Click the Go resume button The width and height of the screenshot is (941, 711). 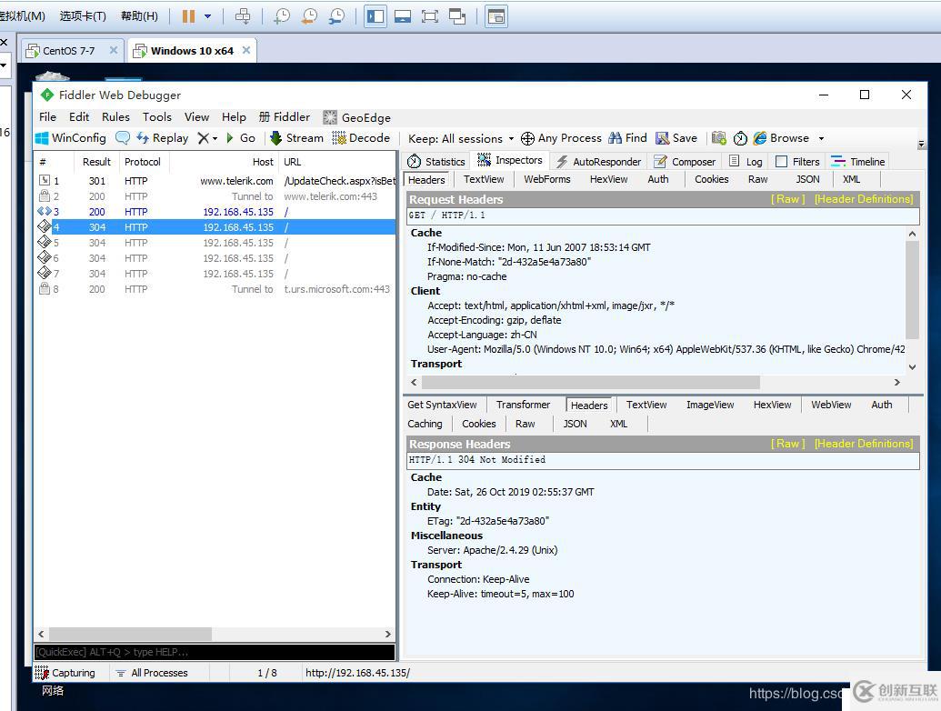(241, 138)
